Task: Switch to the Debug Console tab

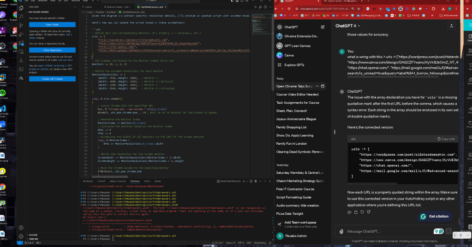Action: (118, 181)
